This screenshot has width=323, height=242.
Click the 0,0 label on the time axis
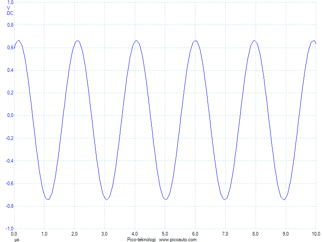[14, 234]
